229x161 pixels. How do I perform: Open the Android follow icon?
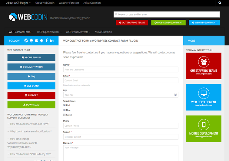coord(41,41)
